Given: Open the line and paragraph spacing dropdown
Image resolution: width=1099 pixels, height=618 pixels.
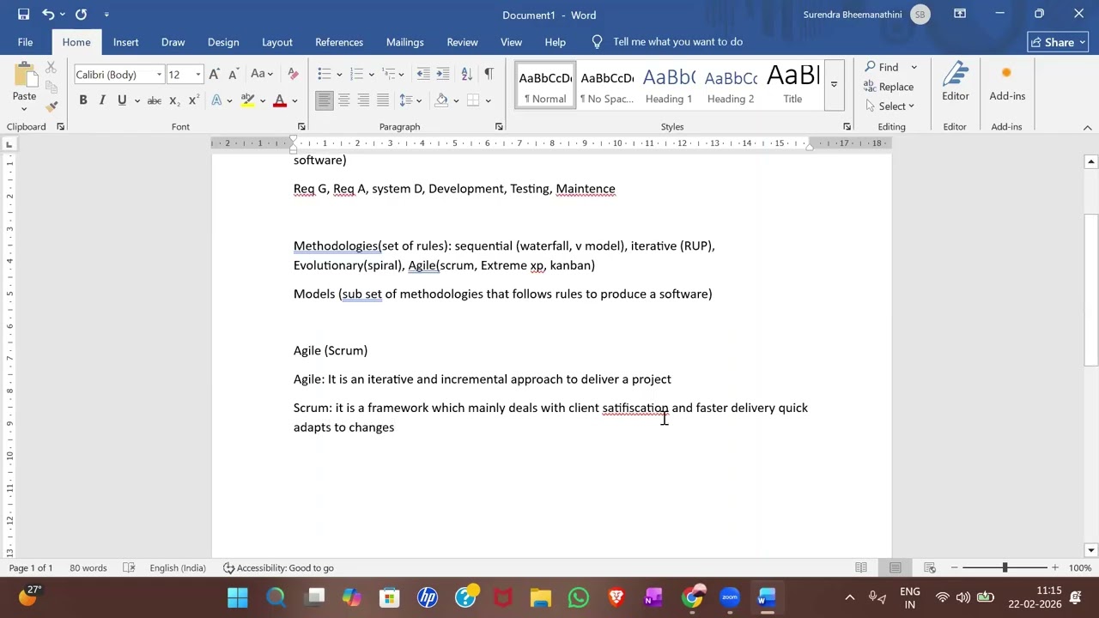Looking at the screenshot, I should coord(410,100).
